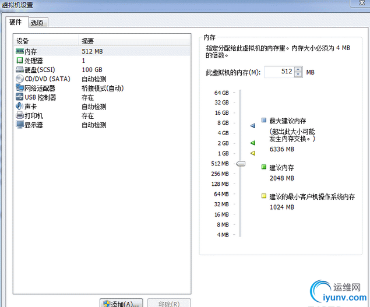
Task: Select the 显示器 device row
Action: click(102, 125)
